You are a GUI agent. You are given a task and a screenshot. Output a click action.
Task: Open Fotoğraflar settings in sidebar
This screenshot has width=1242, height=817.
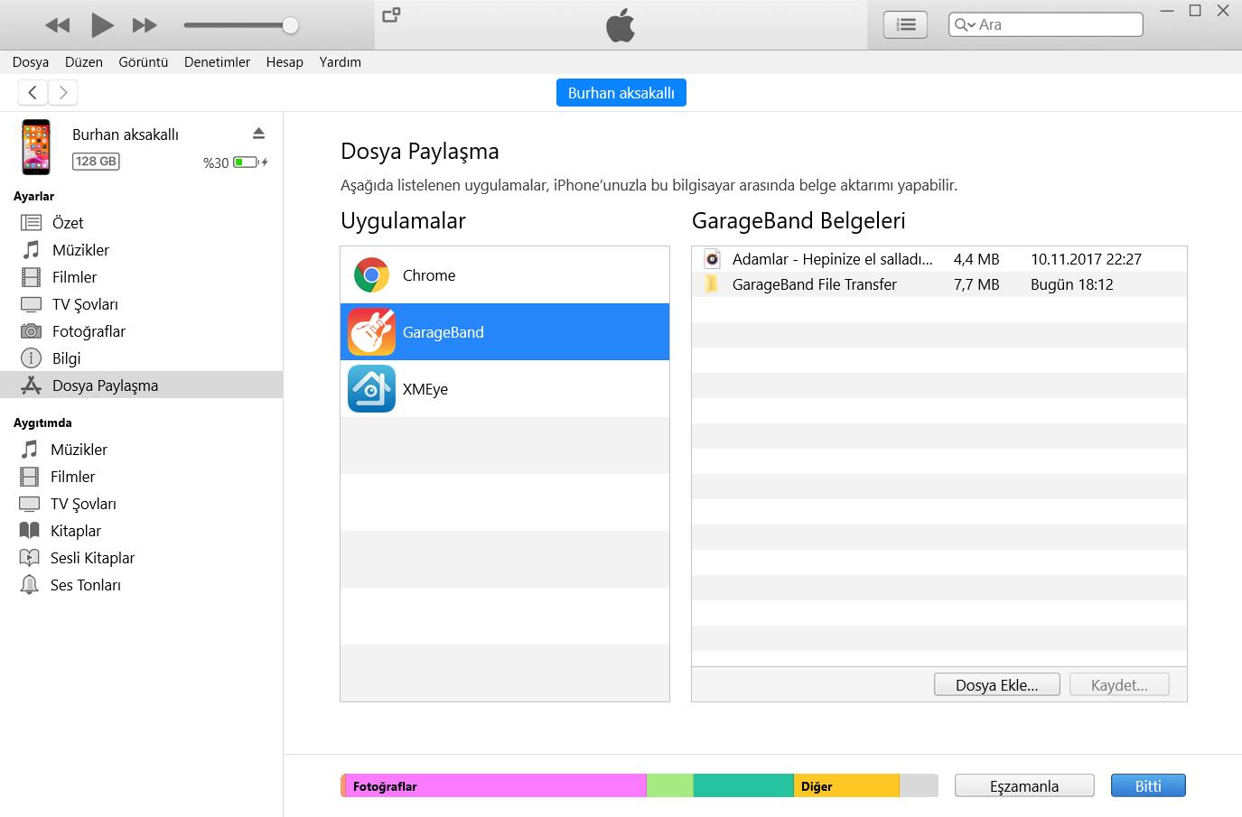point(89,331)
